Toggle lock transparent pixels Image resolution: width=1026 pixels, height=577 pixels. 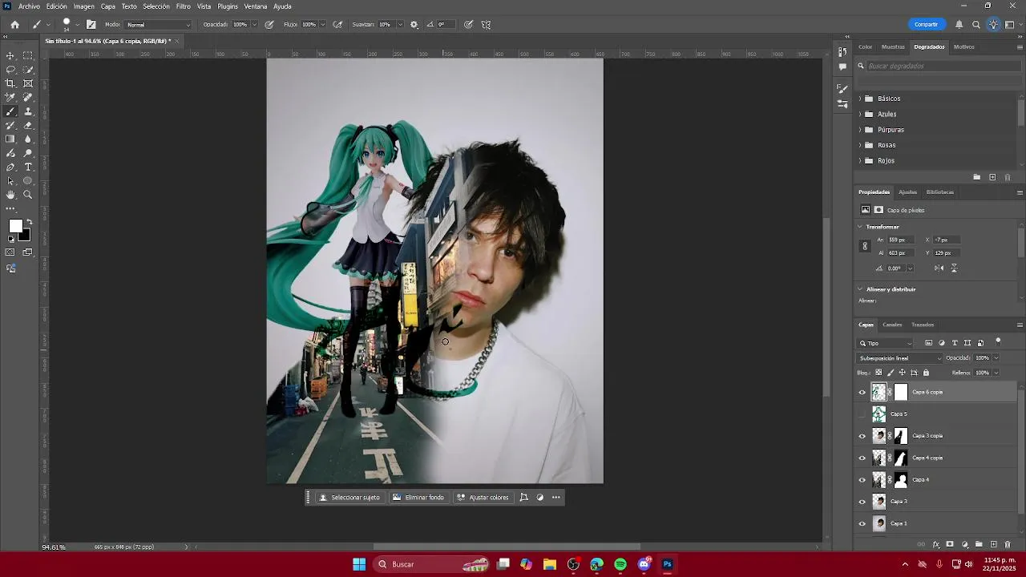point(879,373)
